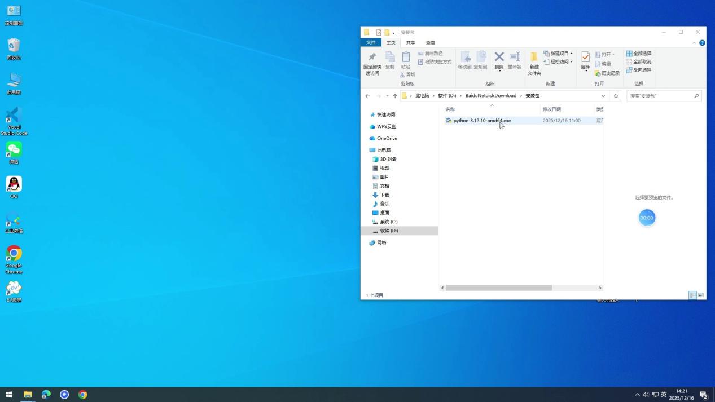The width and height of the screenshot is (715, 402).
Task: Select python-3.12.10-amd64.exe file
Action: click(481, 121)
